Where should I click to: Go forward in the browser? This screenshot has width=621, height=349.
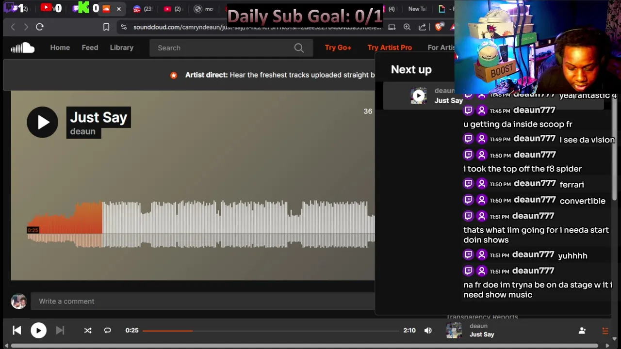[x=26, y=27]
